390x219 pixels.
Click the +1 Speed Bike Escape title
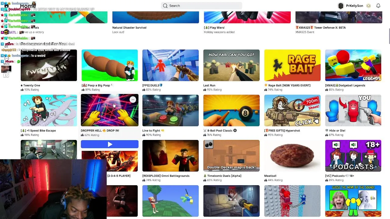tap(38, 130)
